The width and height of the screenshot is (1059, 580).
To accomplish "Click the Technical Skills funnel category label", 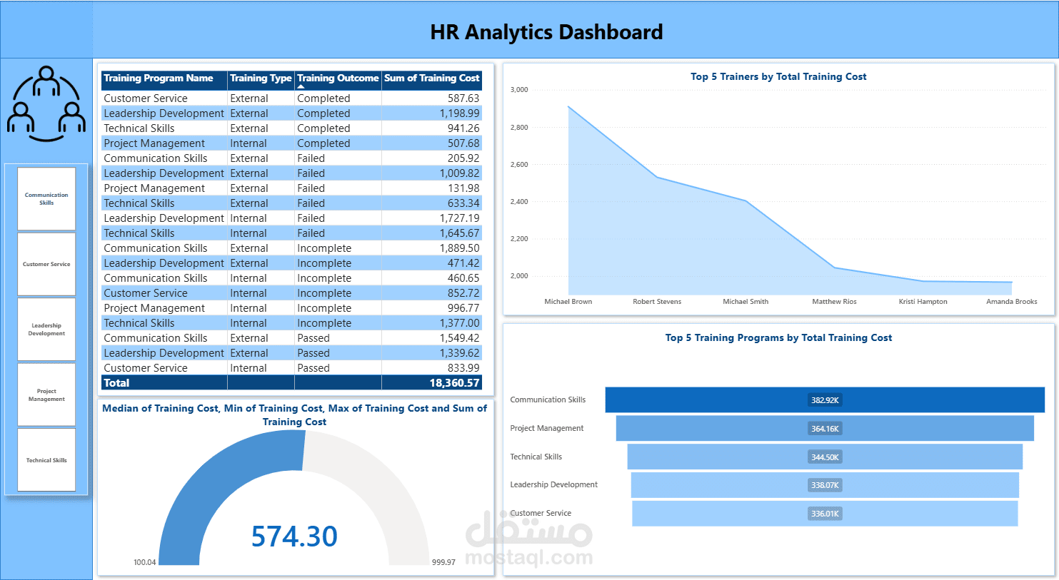I will pyautogui.click(x=536, y=457).
